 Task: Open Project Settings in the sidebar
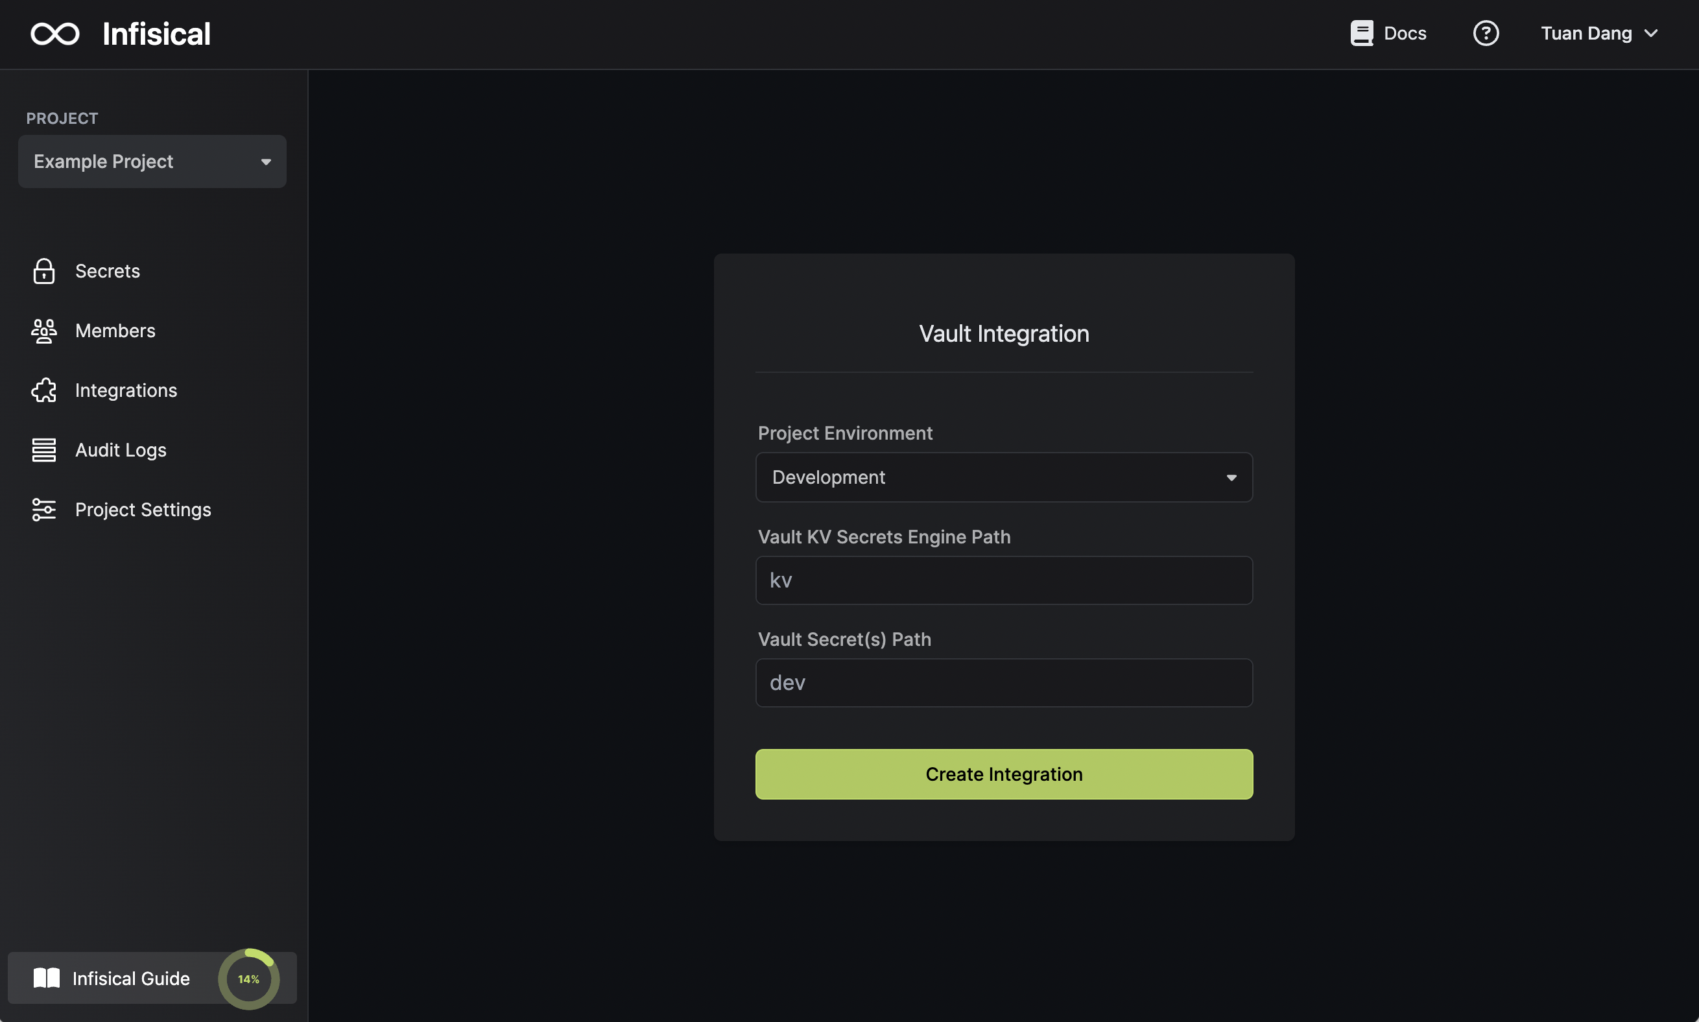pos(143,510)
